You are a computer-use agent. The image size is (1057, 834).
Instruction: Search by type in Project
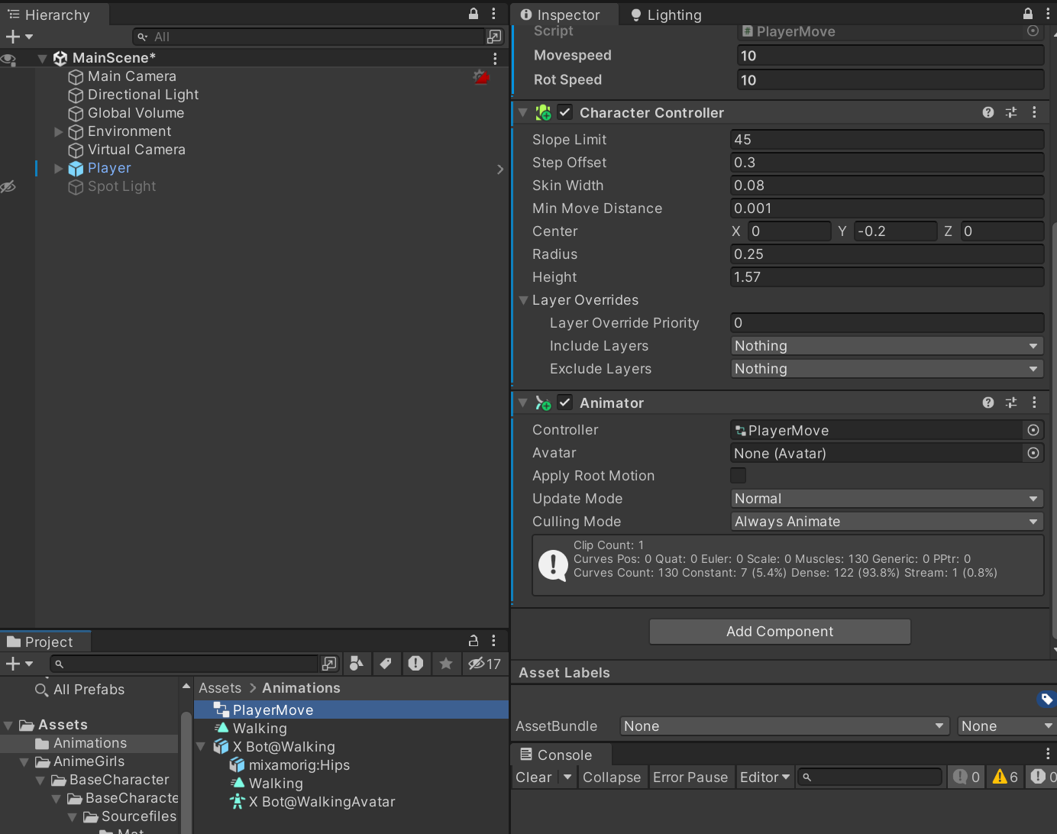[356, 664]
